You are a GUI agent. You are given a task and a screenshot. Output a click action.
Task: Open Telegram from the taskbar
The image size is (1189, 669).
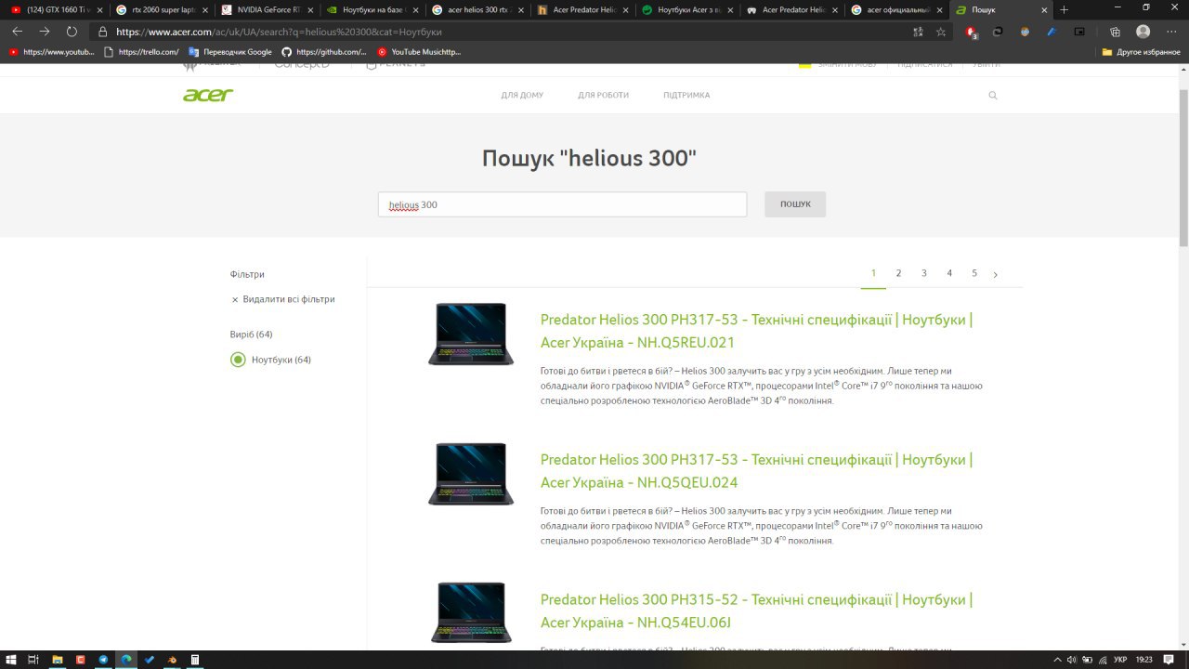pyautogui.click(x=103, y=660)
